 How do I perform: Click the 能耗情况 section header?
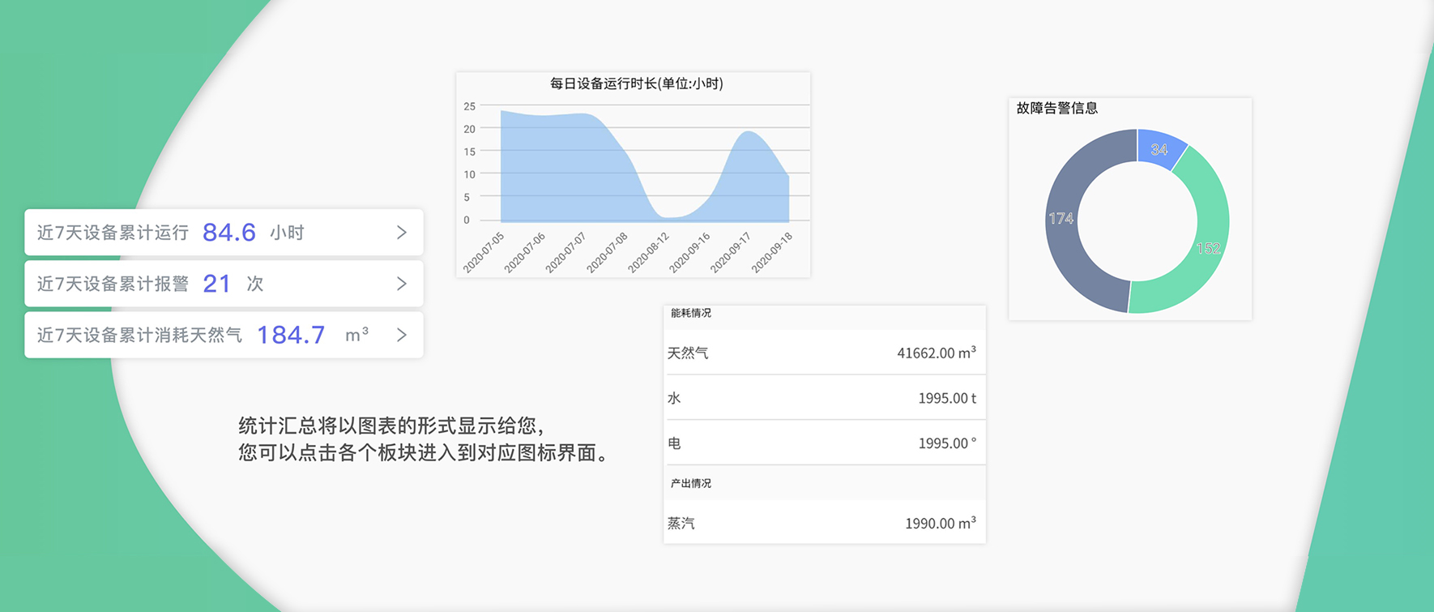click(691, 314)
